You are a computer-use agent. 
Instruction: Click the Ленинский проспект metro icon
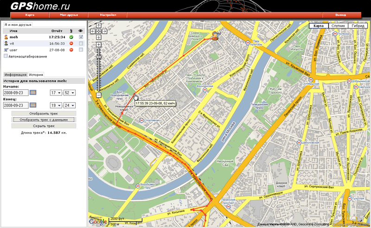point(228,207)
